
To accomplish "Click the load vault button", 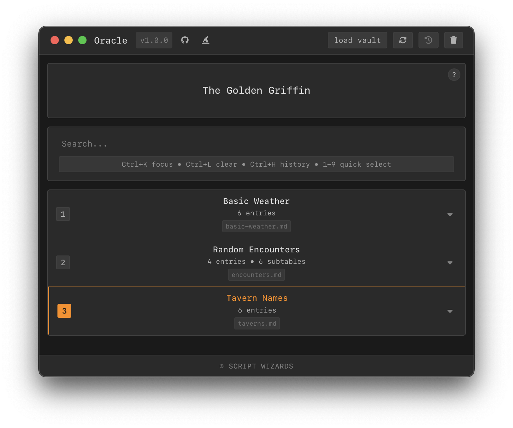I will click(x=357, y=40).
